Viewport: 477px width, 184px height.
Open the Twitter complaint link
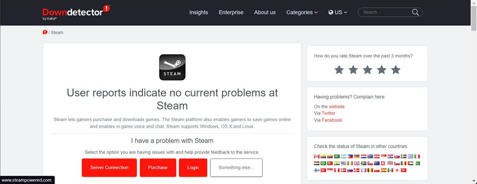[x=329, y=113]
